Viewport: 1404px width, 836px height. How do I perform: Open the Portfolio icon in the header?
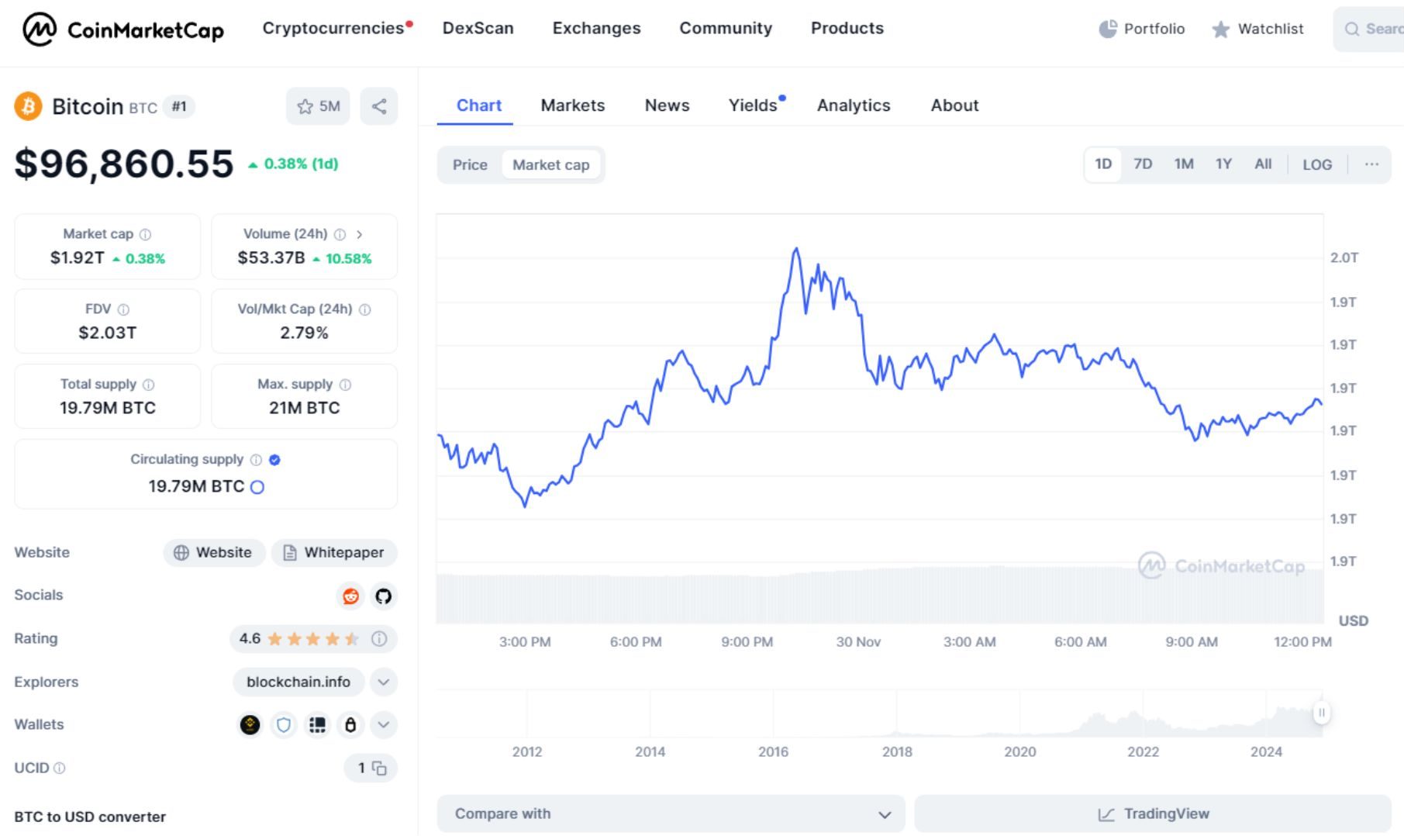point(1109,29)
